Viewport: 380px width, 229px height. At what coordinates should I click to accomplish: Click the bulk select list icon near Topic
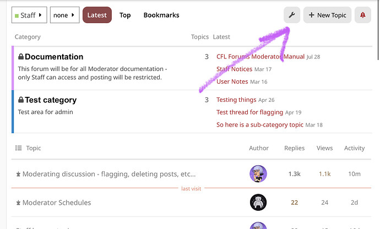click(18, 148)
